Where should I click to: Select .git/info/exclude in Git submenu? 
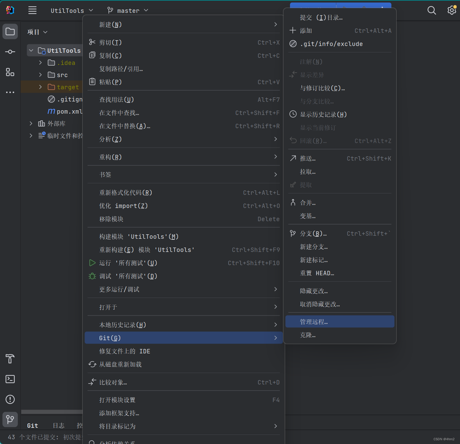[340, 44]
